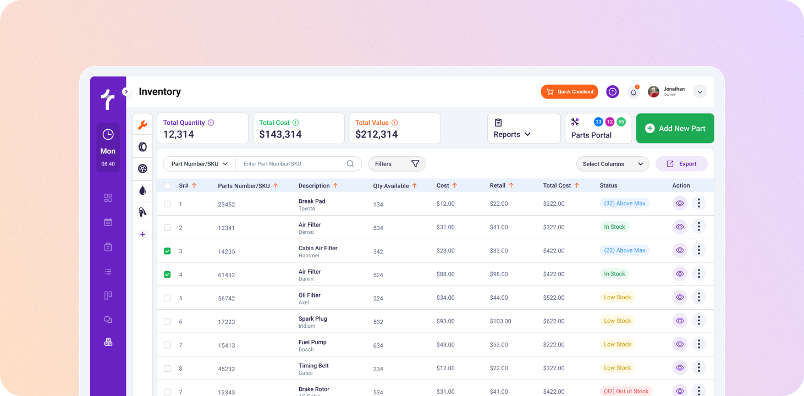This screenshot has width=804, height=396.
Task: Click the wrench parts category icon
Action: [142, 125]
